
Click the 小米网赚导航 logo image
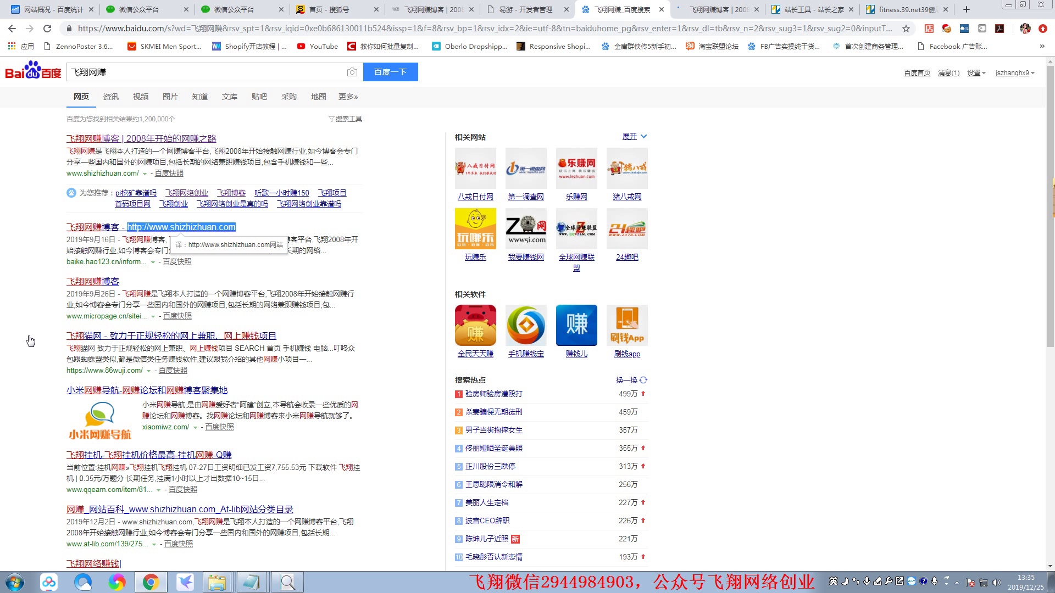pos(99,421)
